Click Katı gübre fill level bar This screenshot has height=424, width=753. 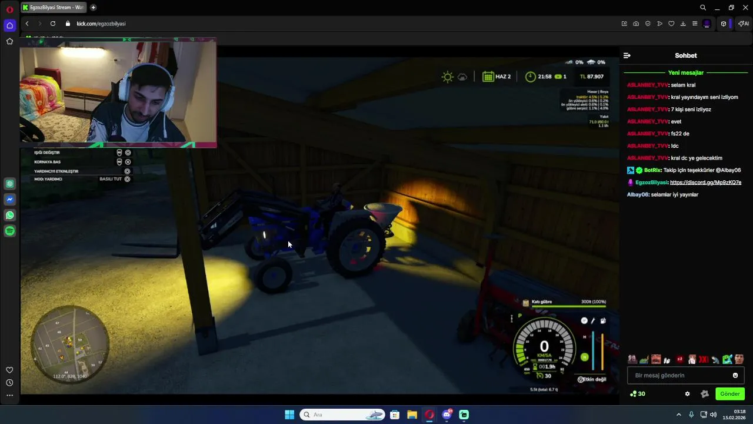568,307
